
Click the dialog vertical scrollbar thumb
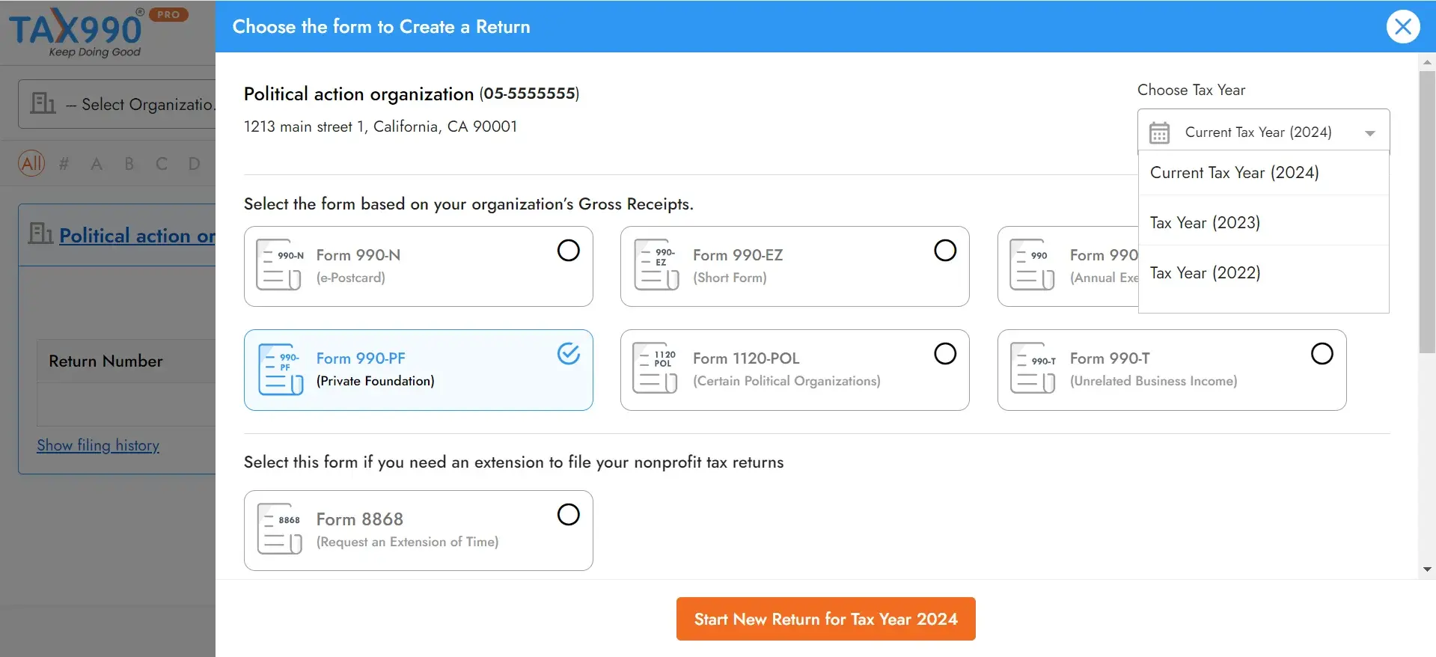click(x=1427, y=212)
